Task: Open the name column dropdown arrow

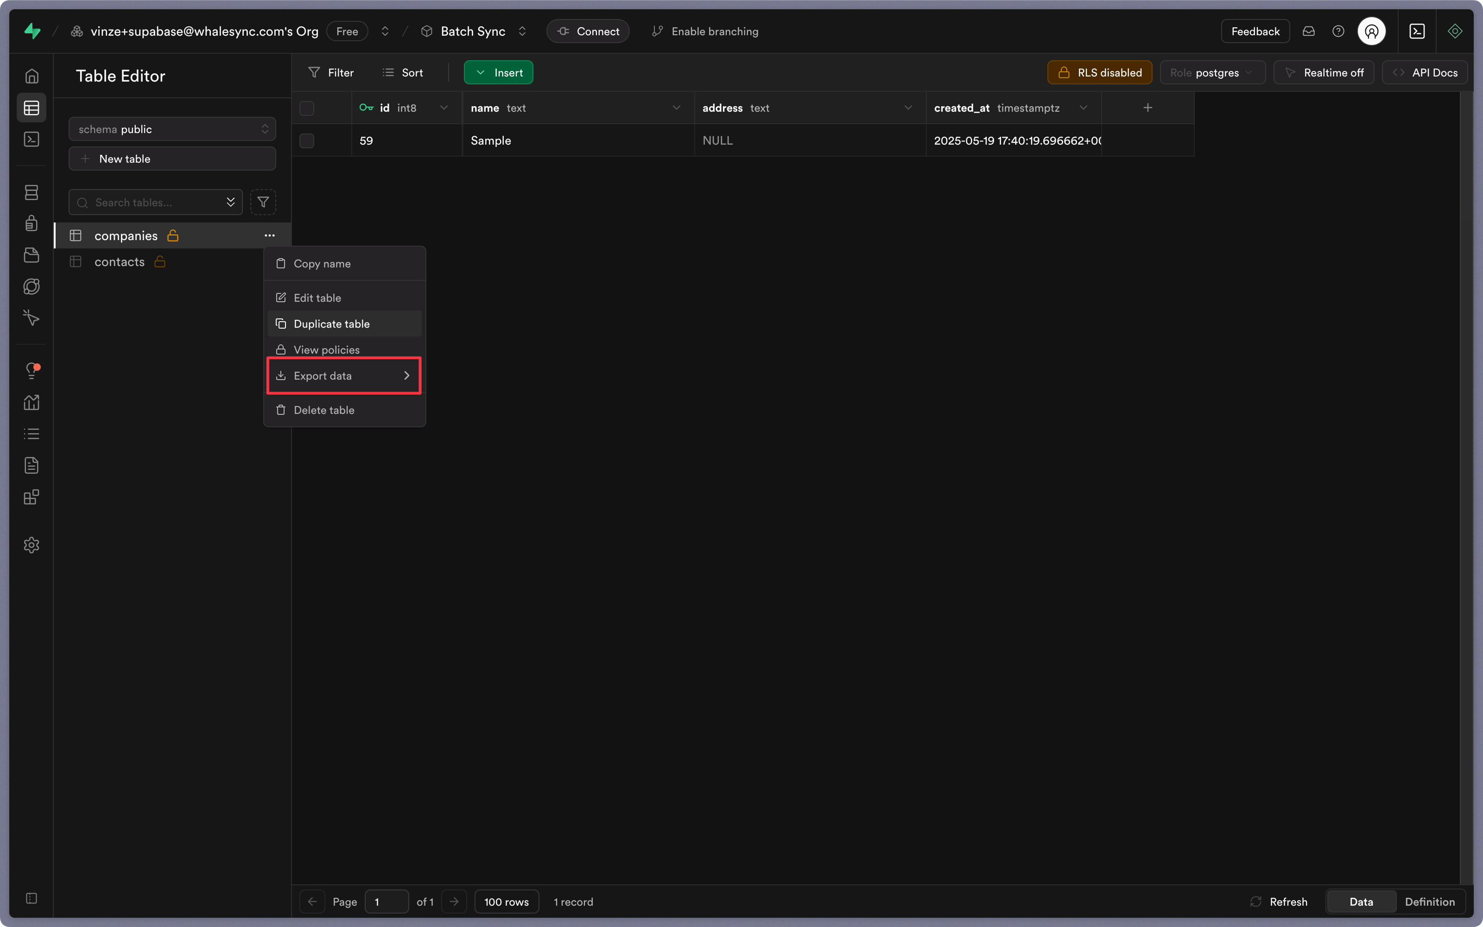Action: pos(677,108)
